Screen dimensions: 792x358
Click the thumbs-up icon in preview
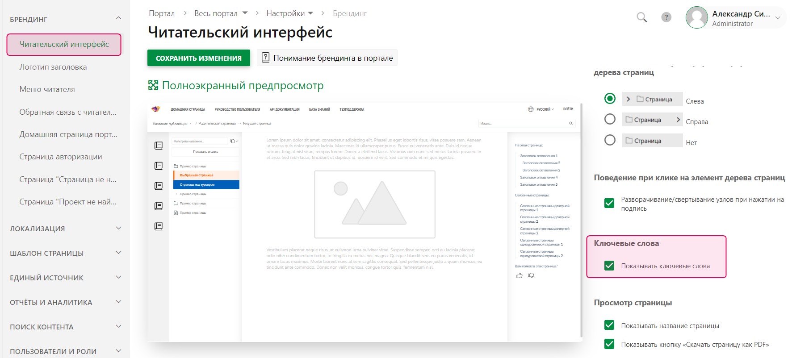click(520, 275)
